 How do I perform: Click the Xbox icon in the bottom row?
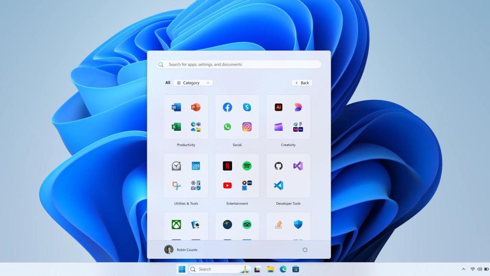click(x=176, y=224)
